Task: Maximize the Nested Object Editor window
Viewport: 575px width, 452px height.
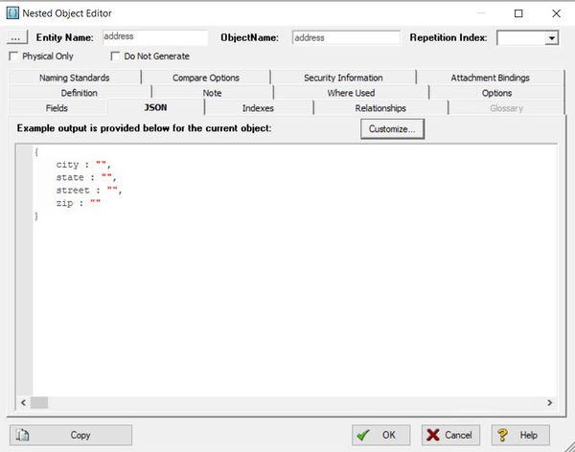Action: click(x=518, y=13)
